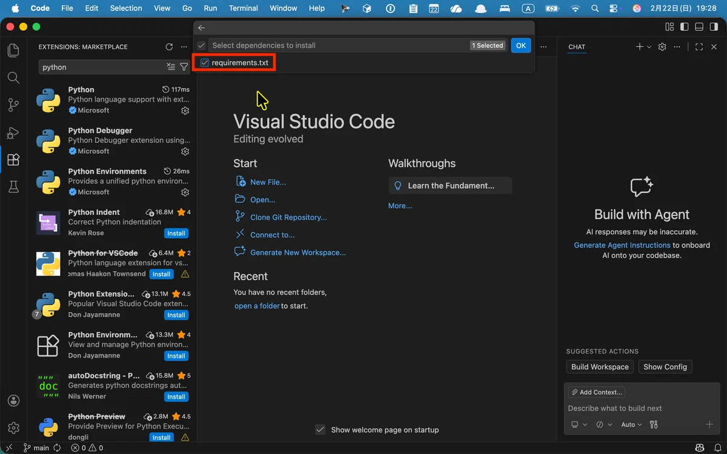Click Clone Git Repository link

288,217
